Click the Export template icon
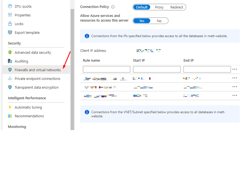Image resolution: width=244 pixels, height=186 pixels. click(x=11, y=32)
